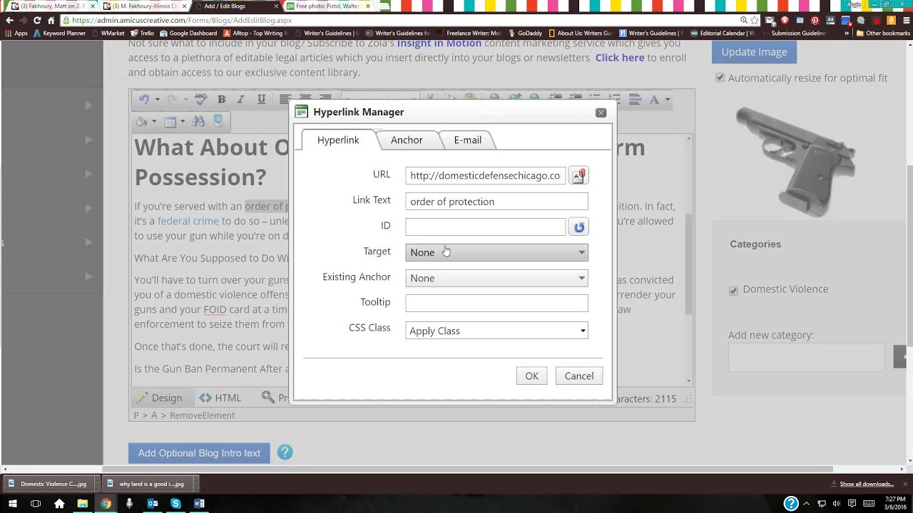This screenshot has width=913, height=513.
Task: Click the refresh icon beside ID field
Action: [578, 227]
